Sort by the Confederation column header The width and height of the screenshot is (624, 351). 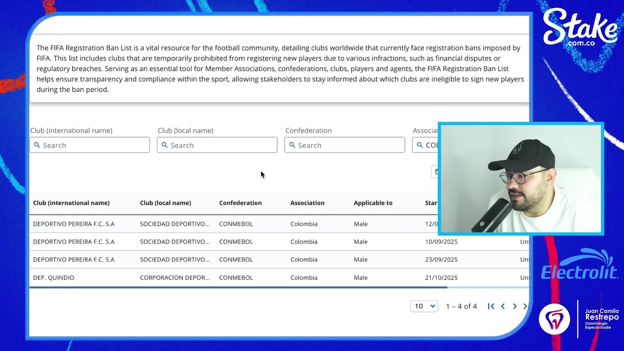click(x=240, y=203)
